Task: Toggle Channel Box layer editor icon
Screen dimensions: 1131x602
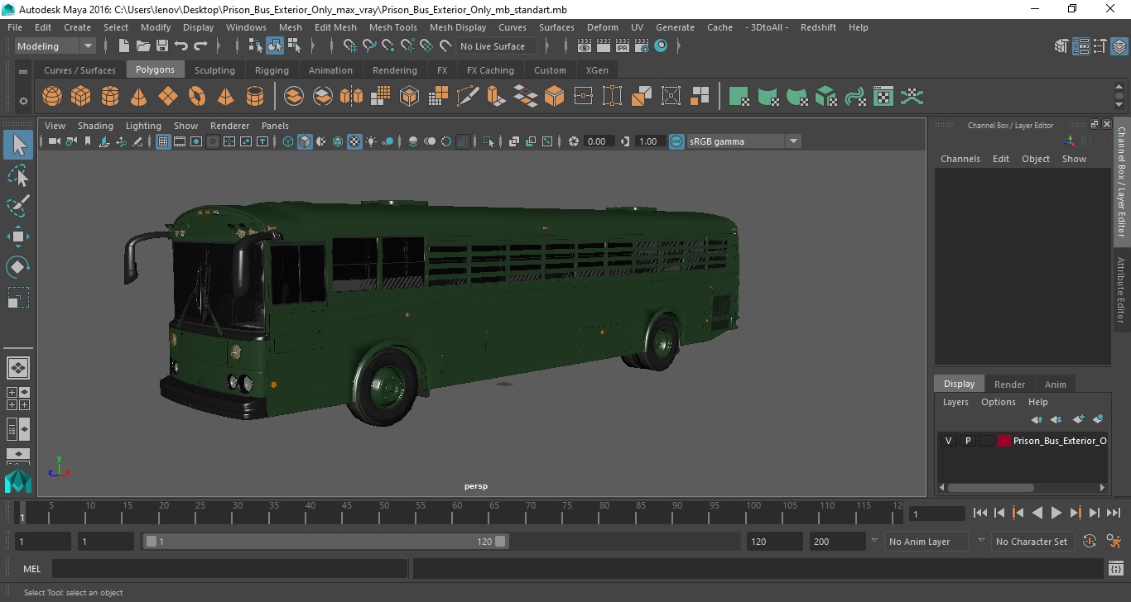Action: pos(1119,46)
